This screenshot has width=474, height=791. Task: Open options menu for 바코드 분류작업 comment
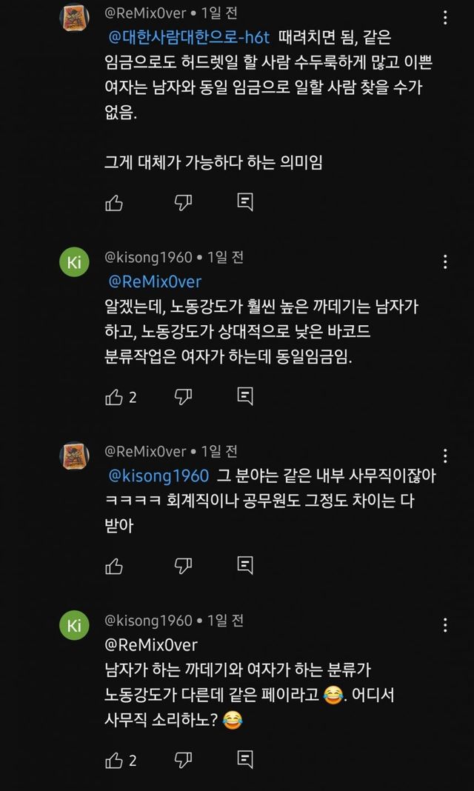(444, 261)
